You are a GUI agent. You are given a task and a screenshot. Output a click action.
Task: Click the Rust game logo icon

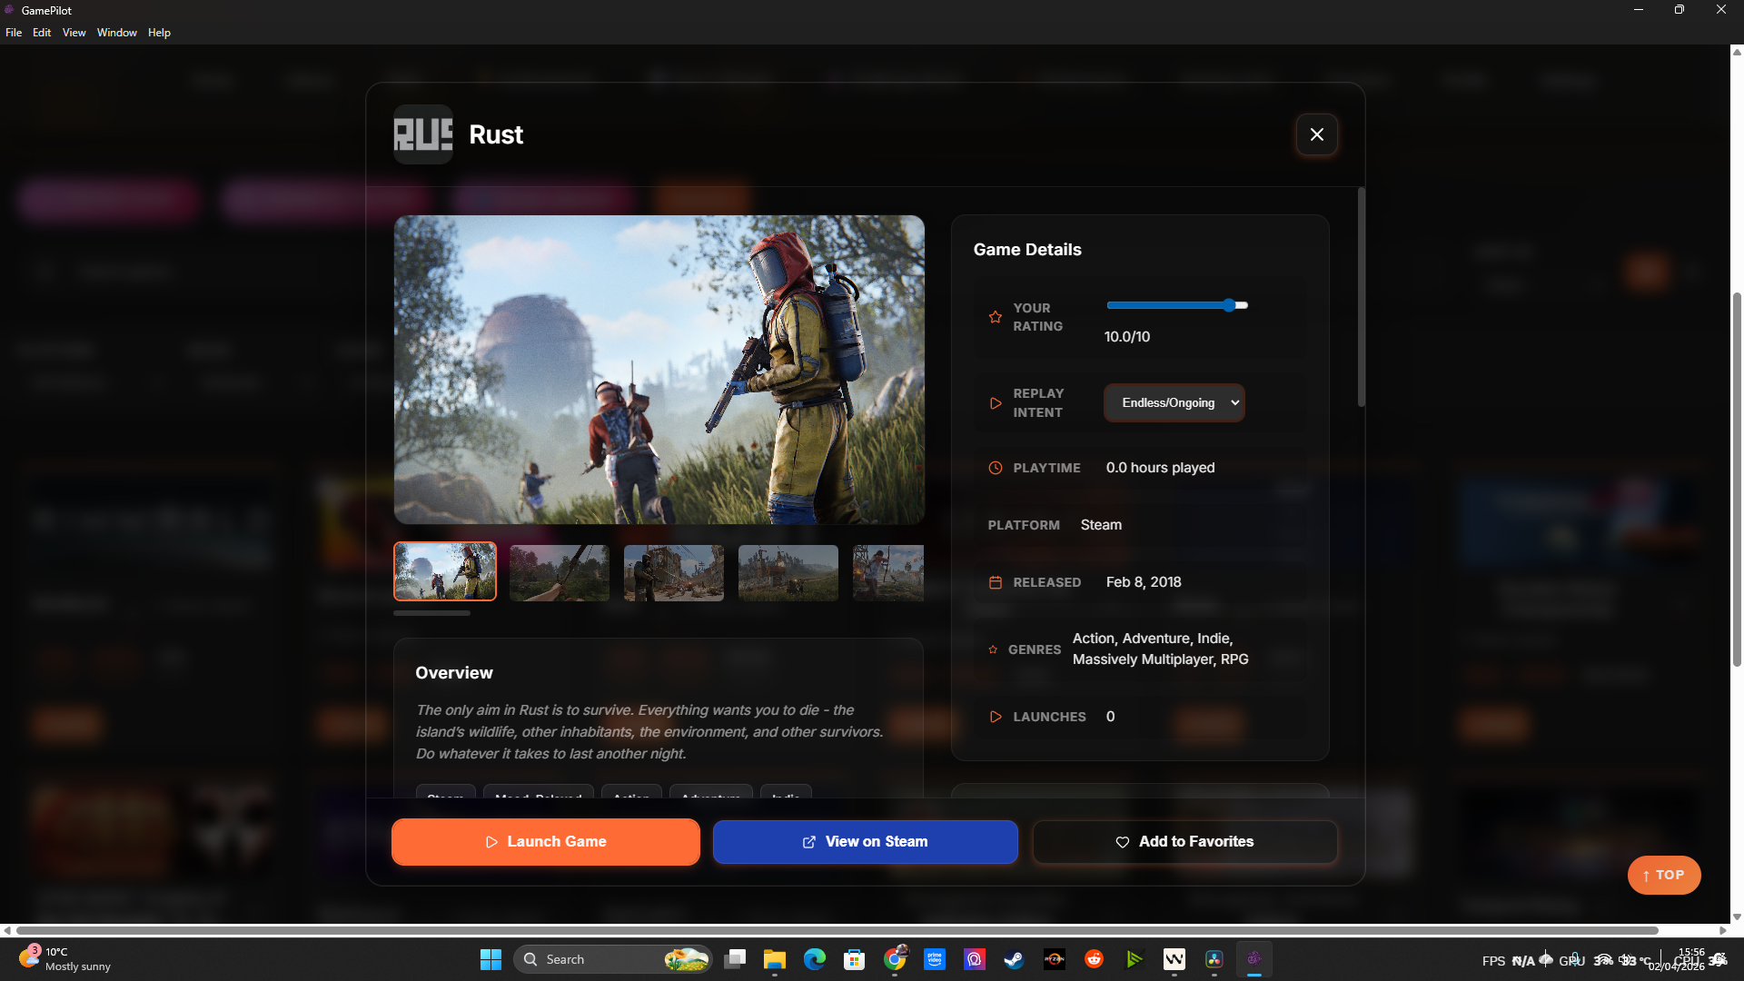click(x=423, y=134)
